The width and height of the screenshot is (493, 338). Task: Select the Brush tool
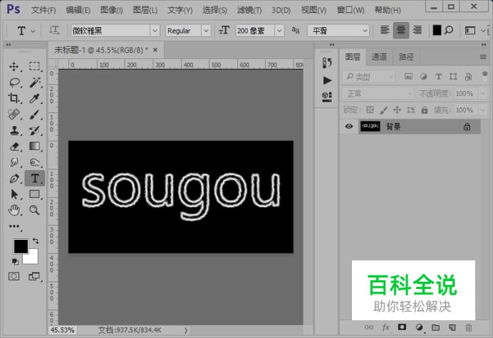[x=35, y=115]
